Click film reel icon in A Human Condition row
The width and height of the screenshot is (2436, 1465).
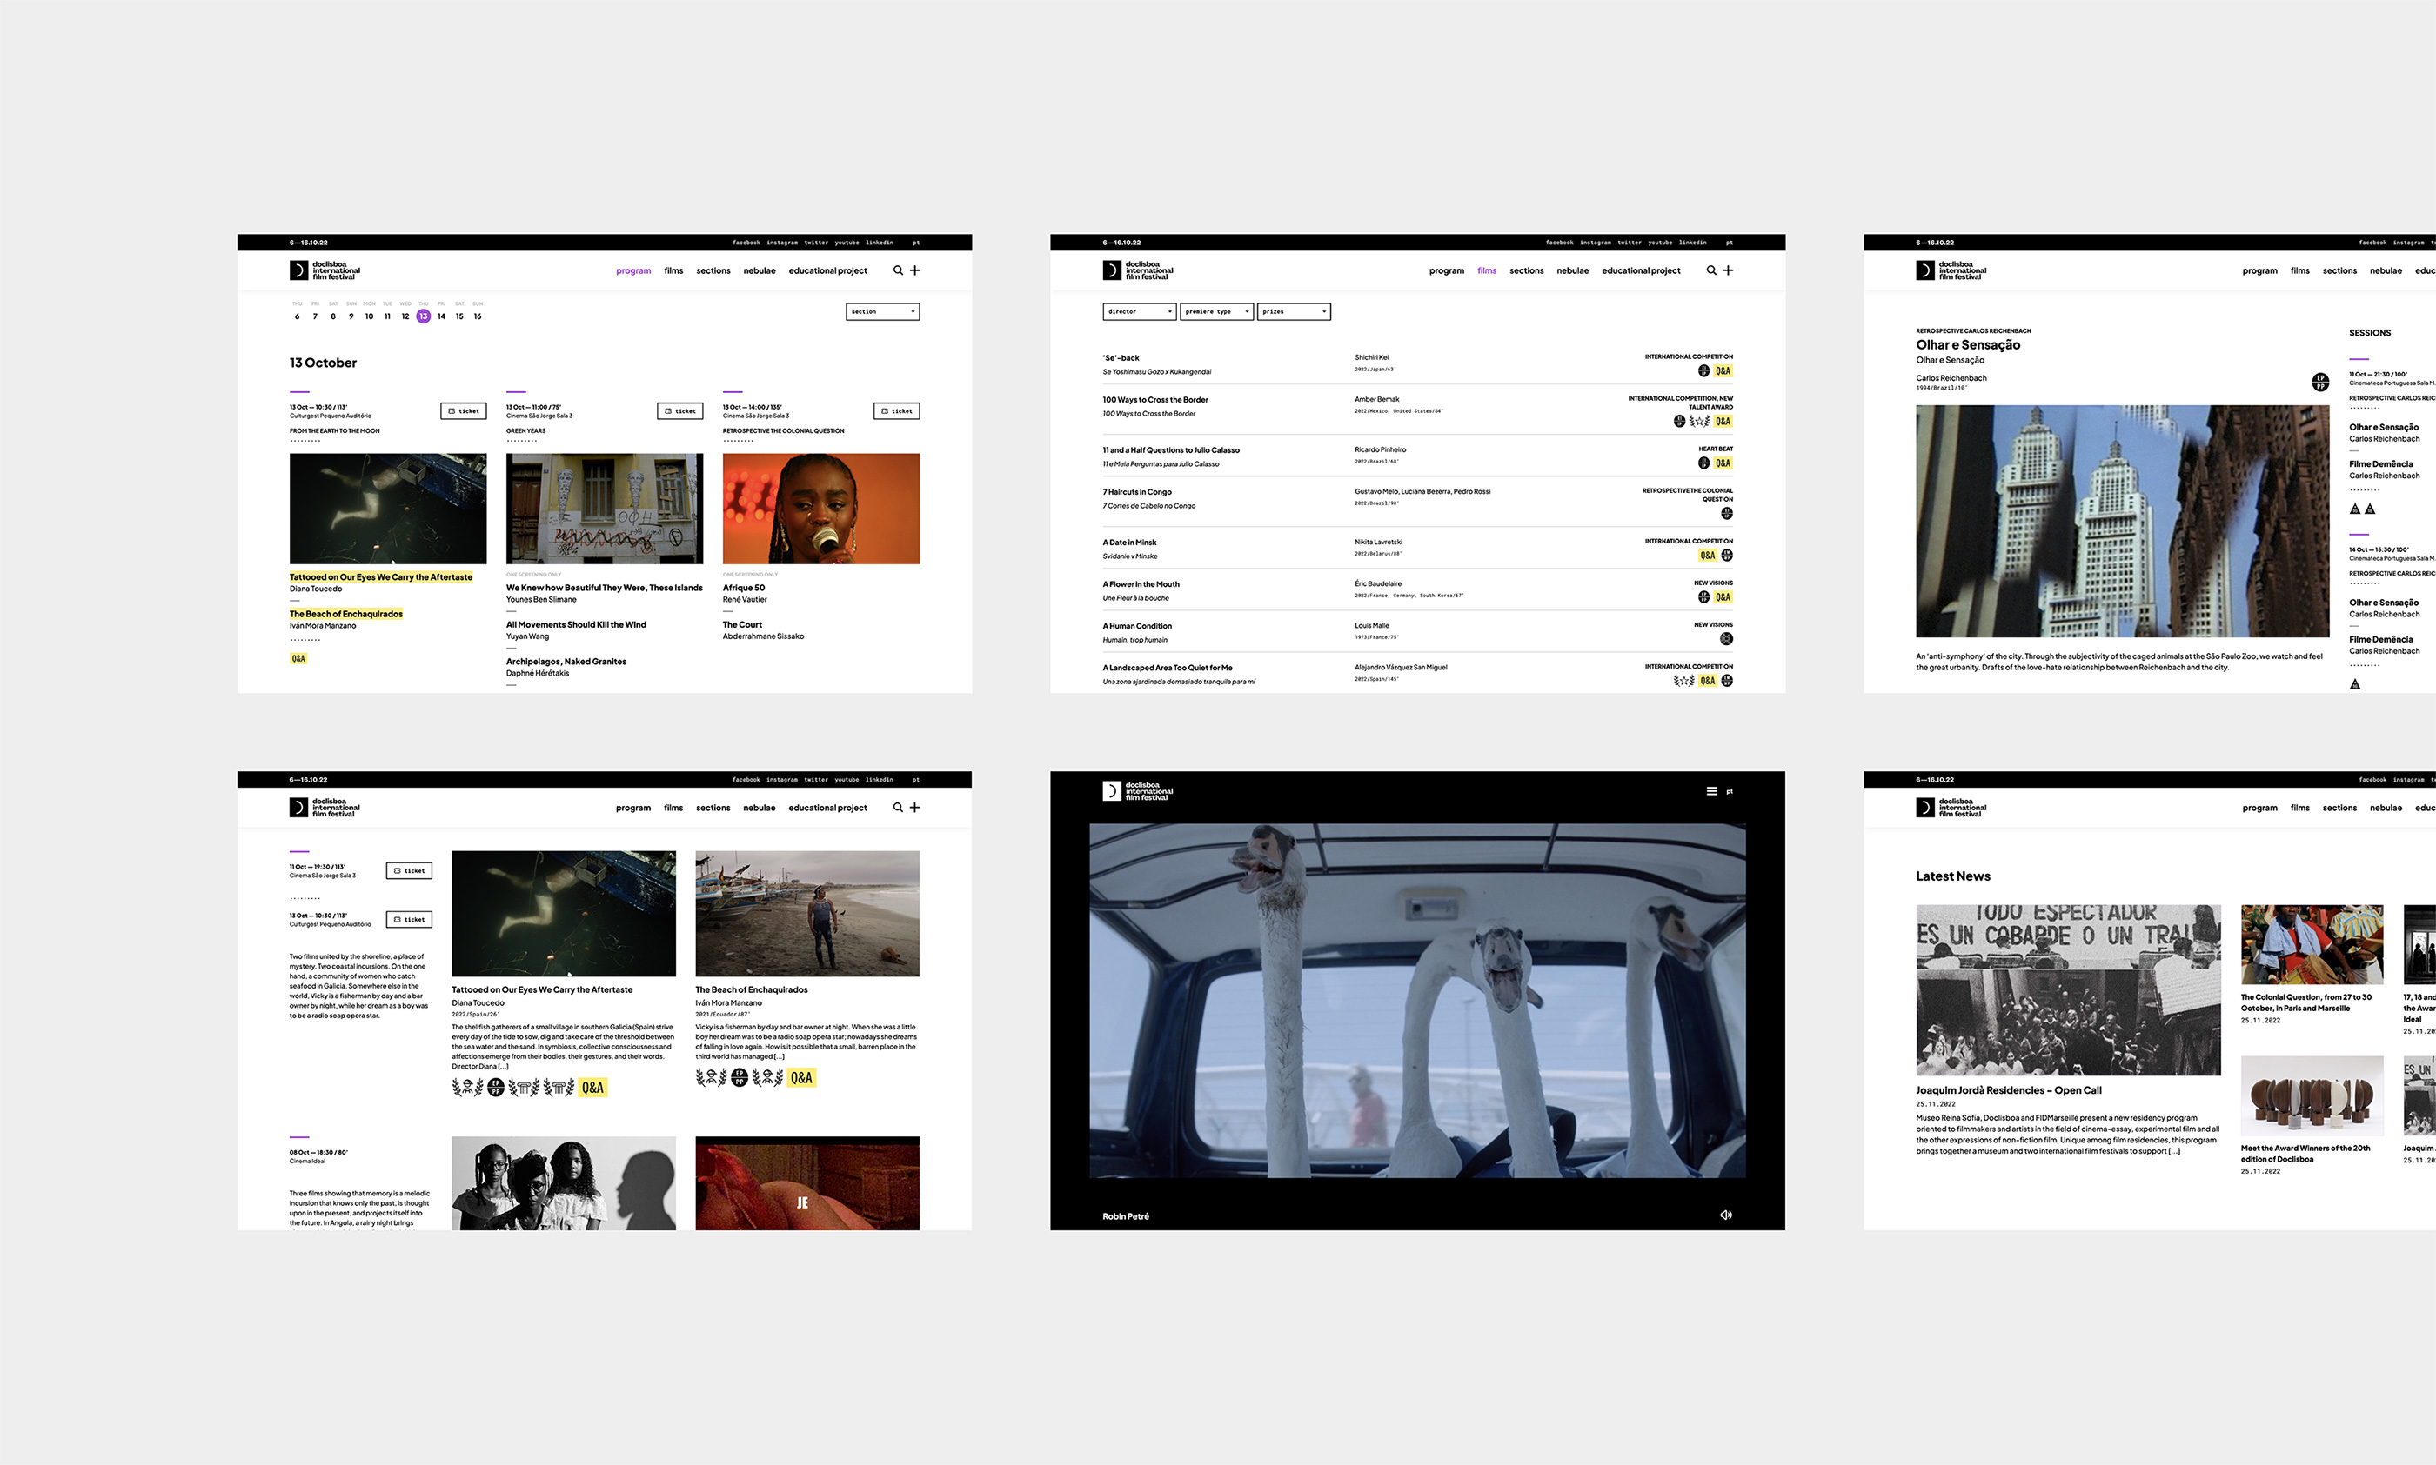point(1727,639)
